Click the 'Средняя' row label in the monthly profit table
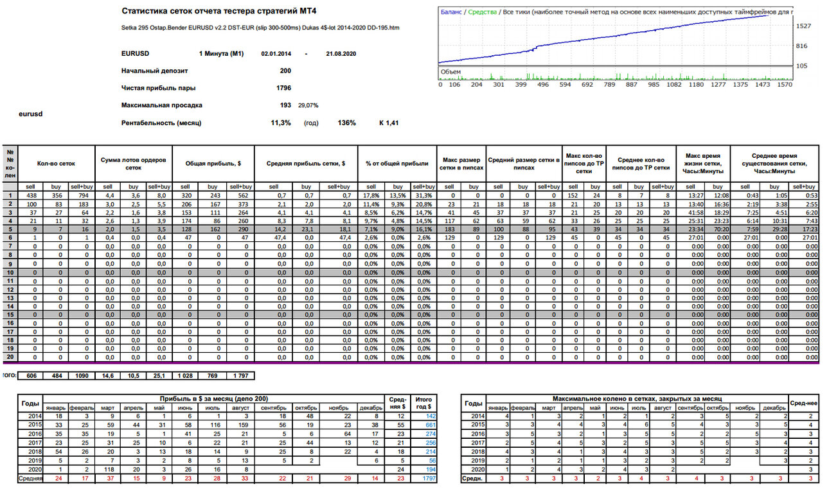Viewport: 829px width, 494px height. 31,479
